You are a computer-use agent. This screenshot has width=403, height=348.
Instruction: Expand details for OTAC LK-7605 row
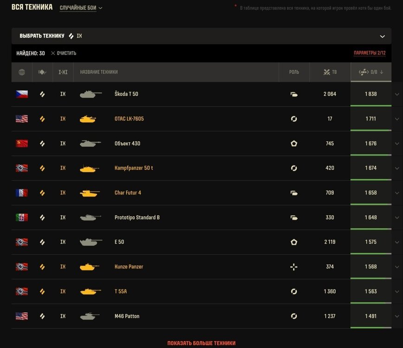(397, 119)
